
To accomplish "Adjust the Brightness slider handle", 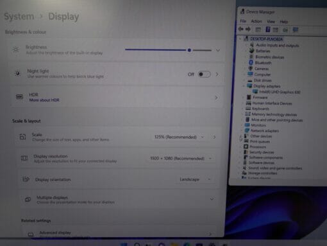I will click(x=189, y=50).
